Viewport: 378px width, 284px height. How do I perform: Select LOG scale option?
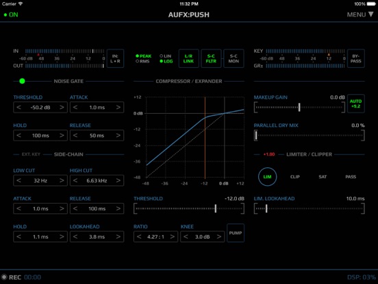point(166,61)
